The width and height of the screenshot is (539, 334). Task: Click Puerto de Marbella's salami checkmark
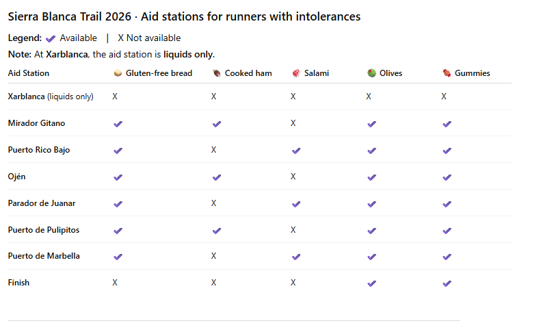point(296,257)
